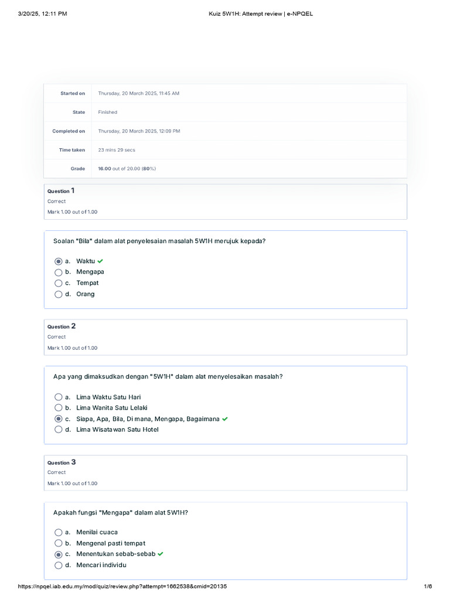Select option Lima Waktu Satu Hari
The height and width of the screenshot is (600, 450).
(x=59, y=397)
